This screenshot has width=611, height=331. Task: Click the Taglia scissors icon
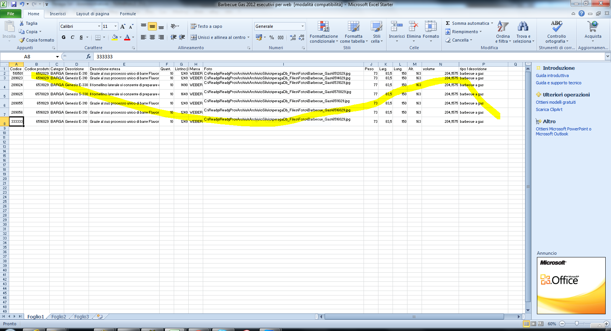[x=22, y=23]
